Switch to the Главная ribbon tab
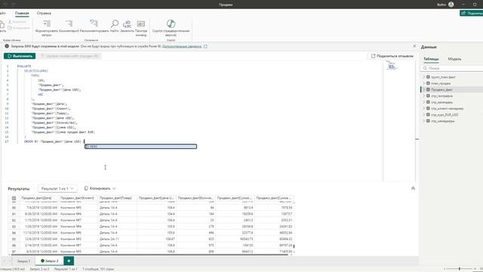483x272 pixels. click(22, 14)
